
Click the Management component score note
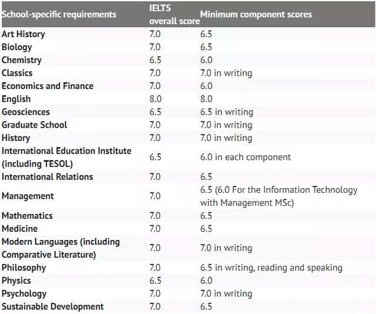(278, 196)
